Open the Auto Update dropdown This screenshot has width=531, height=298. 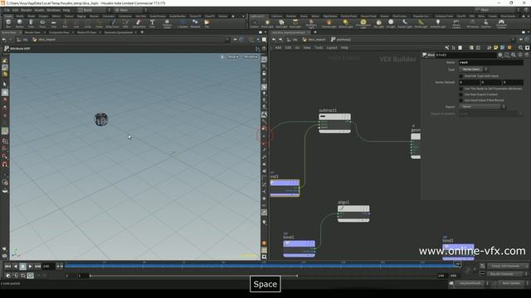(x=513, y=283)
